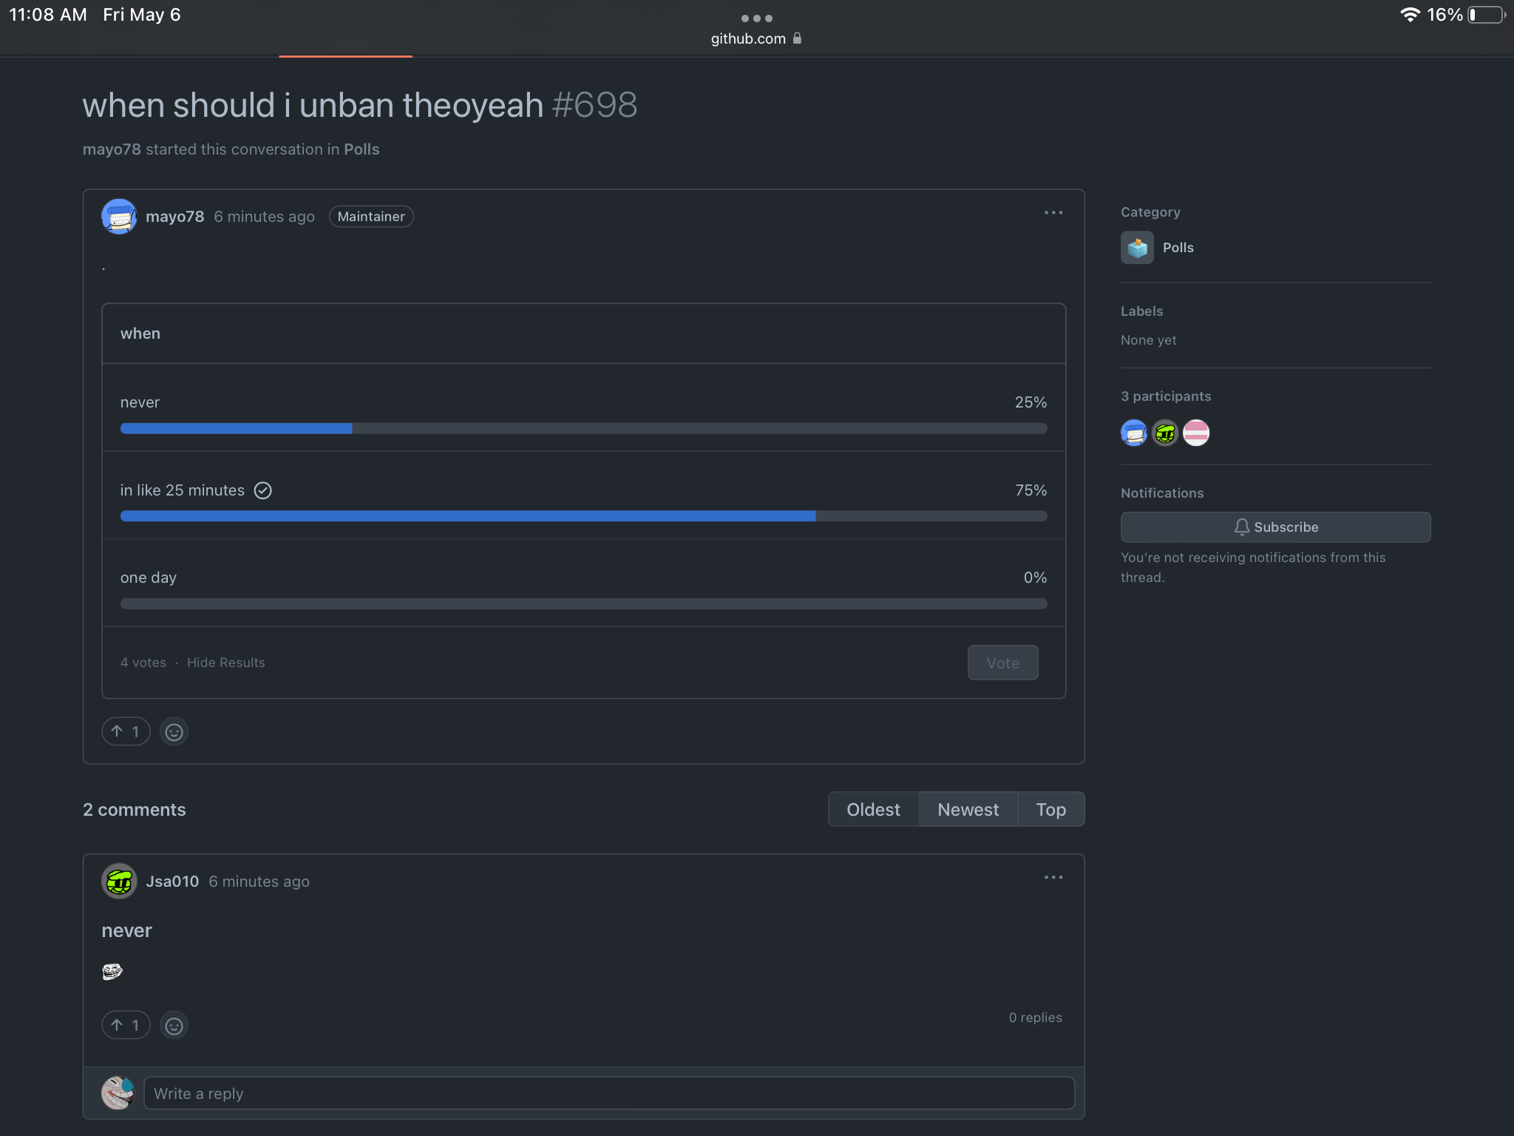Open second green participant avatar in sidebar

click(x=1165, y=433)
